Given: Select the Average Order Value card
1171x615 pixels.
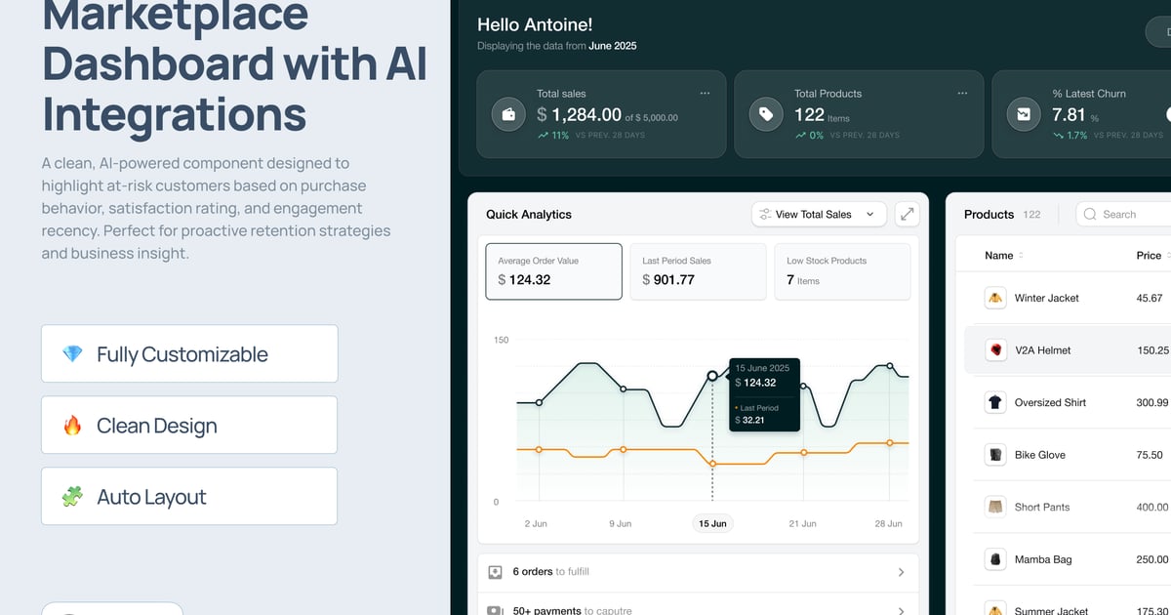Looking at the screenshot, I should [x=553, y=271].
